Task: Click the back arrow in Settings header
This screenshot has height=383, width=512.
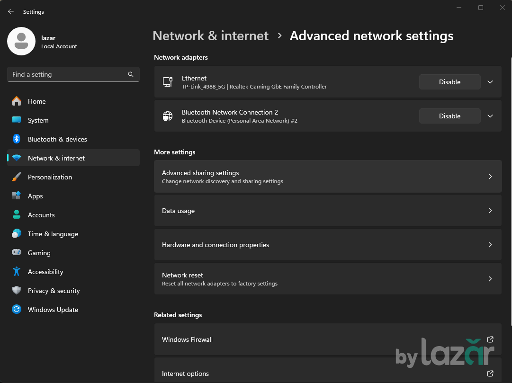Action: click(x=11, y=11)
